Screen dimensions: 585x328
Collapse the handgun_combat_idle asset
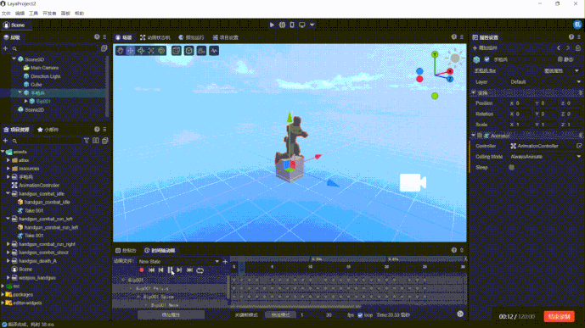(8, 193)
